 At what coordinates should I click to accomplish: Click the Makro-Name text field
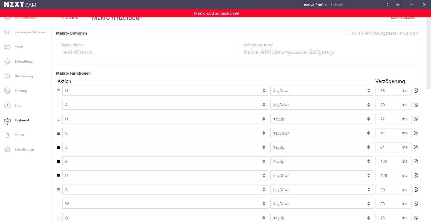pyautogui.click(x=146, y=52)
